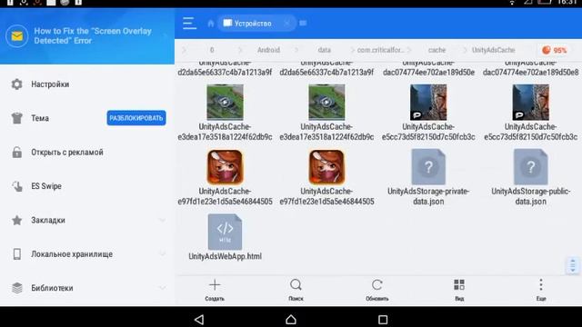Open the 95% storage analyzer indicator
Viewport: 582px width, 327px height.
(x=554, y=50)
